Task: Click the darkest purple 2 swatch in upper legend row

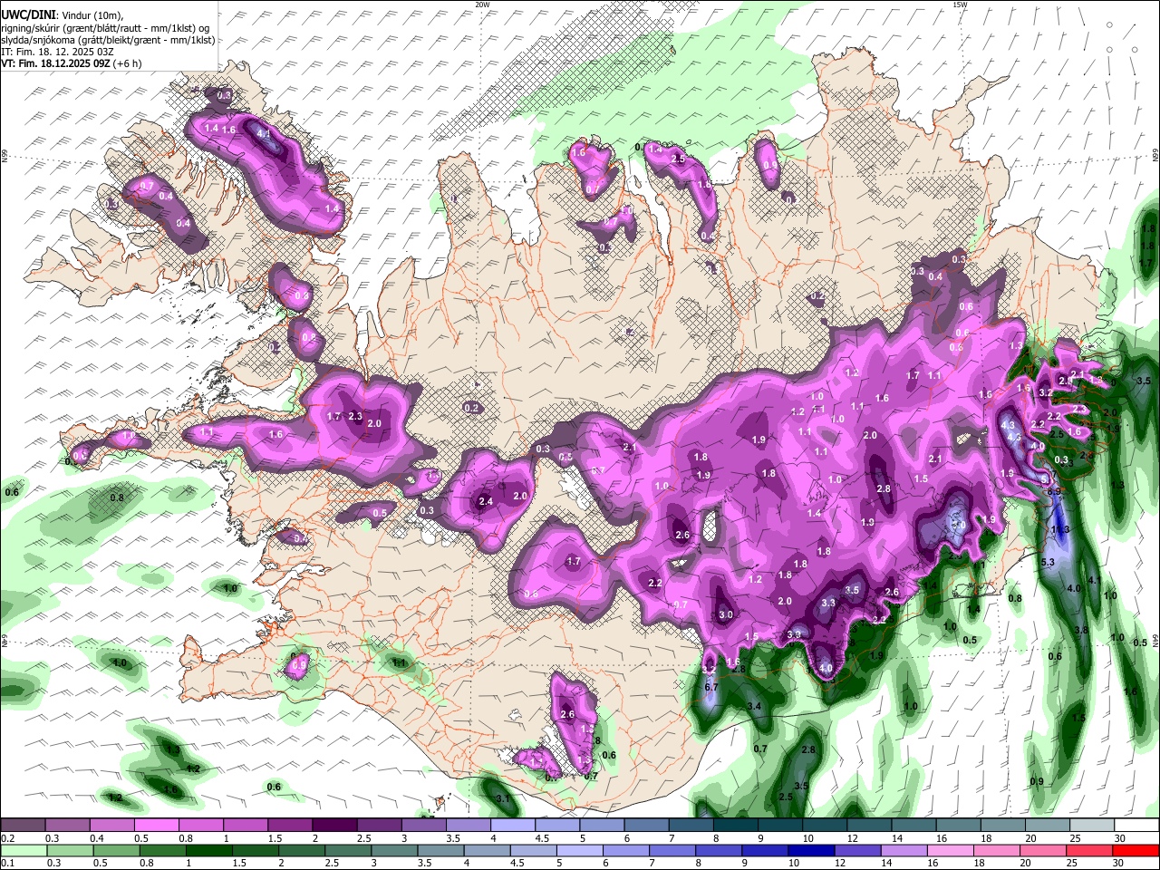Action: (333, 826)
